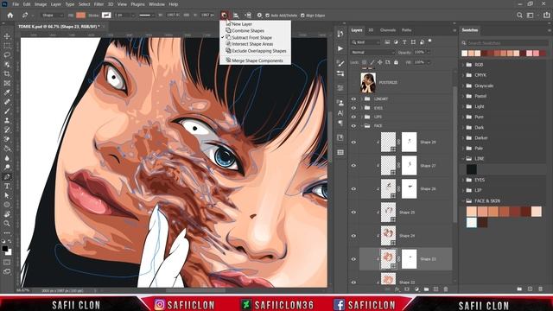The height and width of the screenshot is (311, 553).
Task: Select the Lasso tool
Action: point(7,55)
